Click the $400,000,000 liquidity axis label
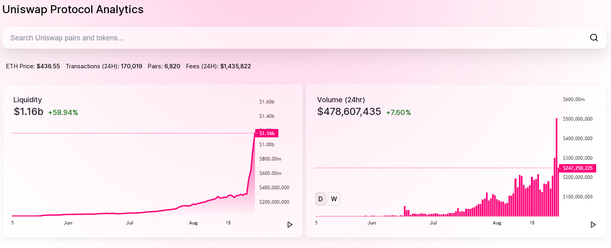The width and height of the screenshot is (611, 248). coord(274,188)
